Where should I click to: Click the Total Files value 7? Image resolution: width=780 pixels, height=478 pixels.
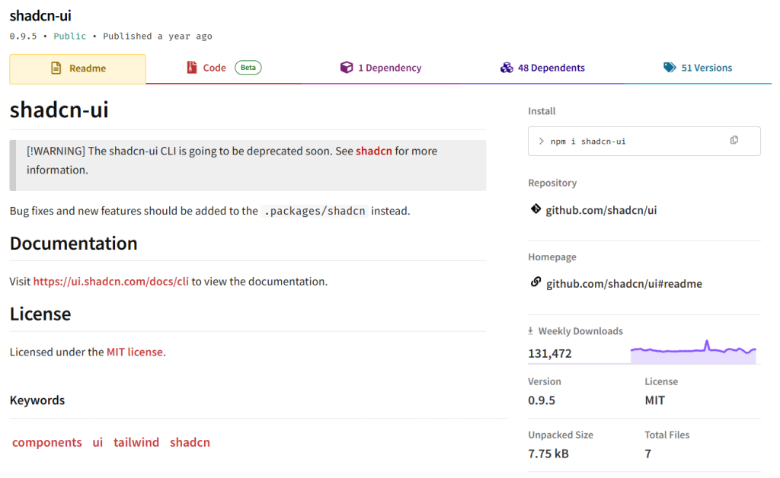(x=647, y=454)
